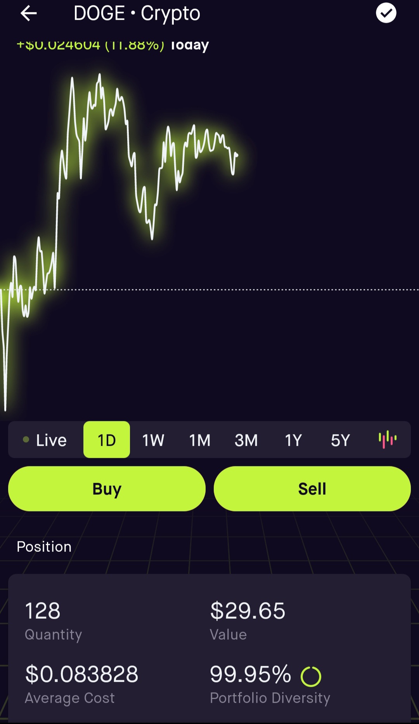419x724 pixels.
Task: Select the Live time range
Action: point(45,440)
